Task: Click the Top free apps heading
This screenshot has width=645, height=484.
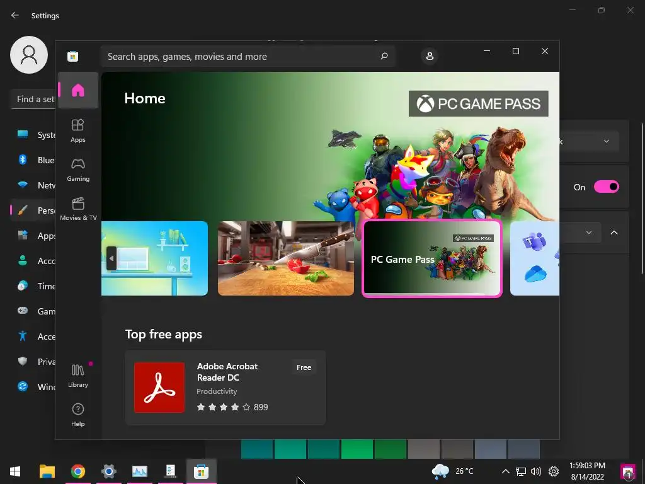Action: [164, 334]
